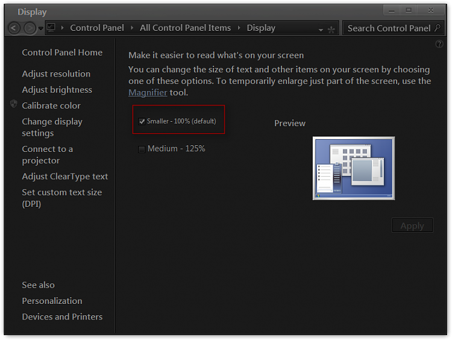
Task: Open Connect to a projector link
Action: pyautogui.click(x=48, y=154)
